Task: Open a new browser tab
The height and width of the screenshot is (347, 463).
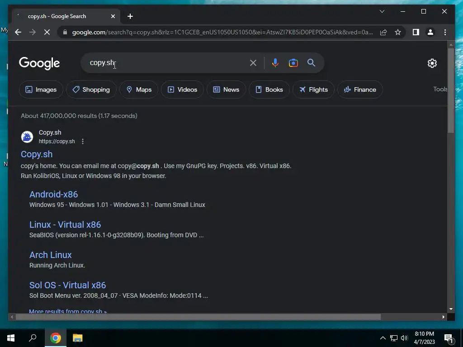Action: point(130,16)
